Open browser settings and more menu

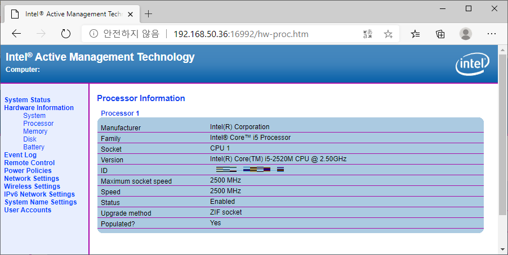point(492,34)
